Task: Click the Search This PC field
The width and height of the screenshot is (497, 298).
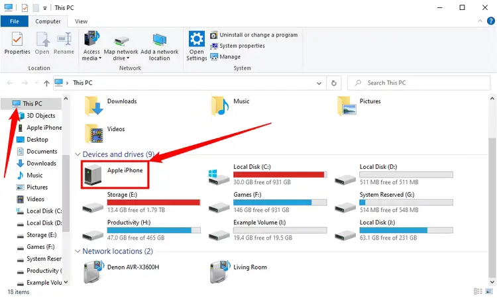Action: [419, 83]
